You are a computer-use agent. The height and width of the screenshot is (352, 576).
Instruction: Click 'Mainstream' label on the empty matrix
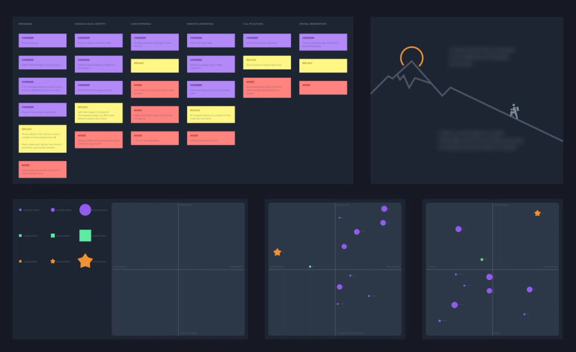point(237,267)
